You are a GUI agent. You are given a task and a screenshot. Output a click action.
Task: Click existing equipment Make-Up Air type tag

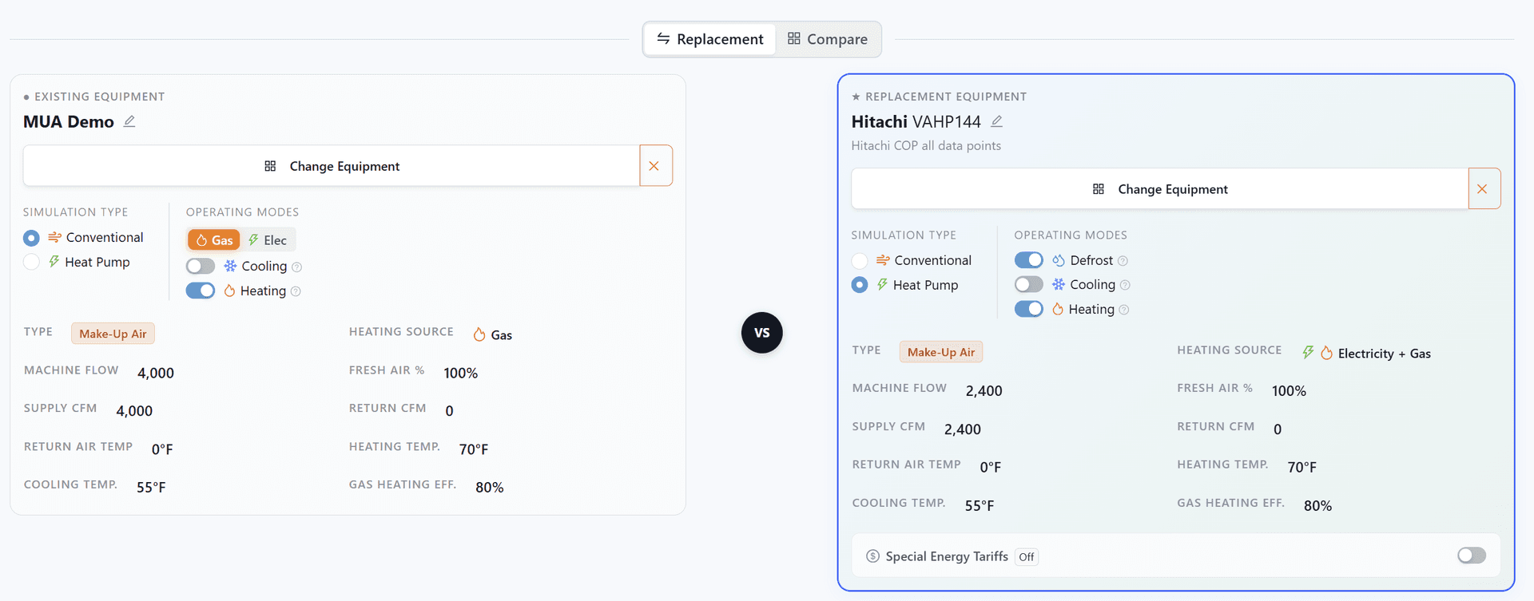coord(113,334)
